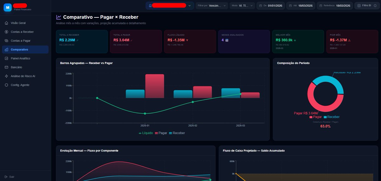
Task: Click the Sair exit icon
Action: pos(6,177)
